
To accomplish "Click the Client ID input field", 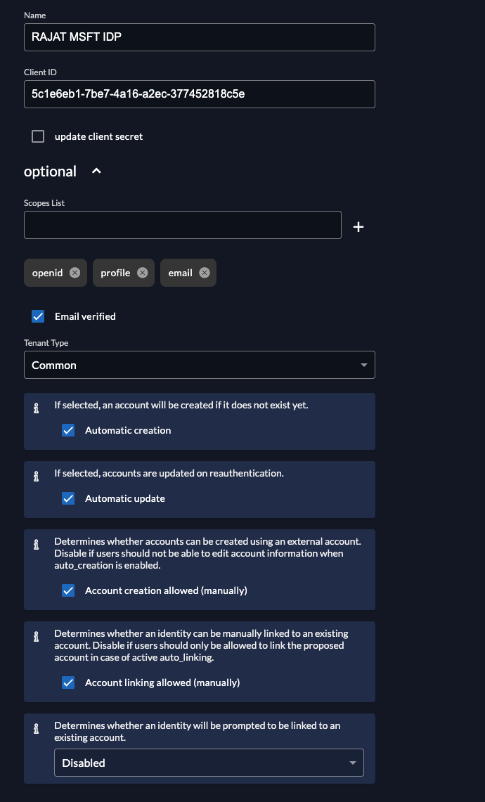I will click(x=200, y=94).
